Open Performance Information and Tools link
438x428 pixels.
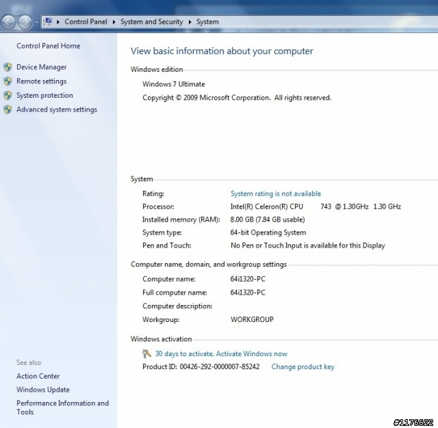click(x=62, y=407)
